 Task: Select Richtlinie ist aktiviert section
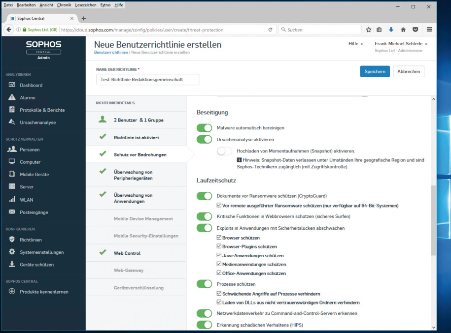point(137,137)
